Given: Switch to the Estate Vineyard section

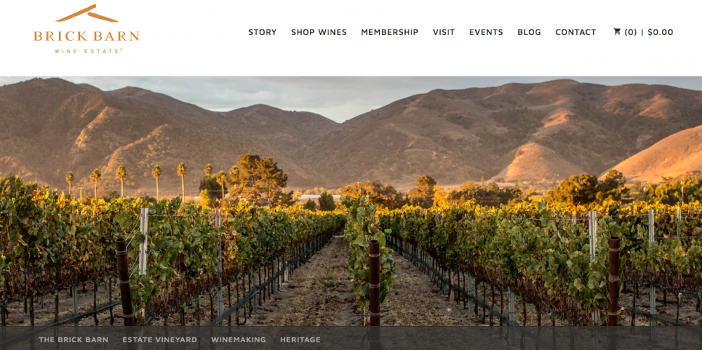Looking at the screenshot, I should click(x=159, y=339).
